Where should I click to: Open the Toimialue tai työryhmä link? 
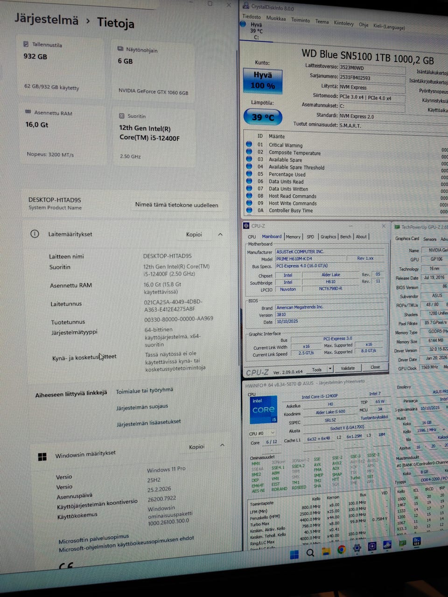click(x=144, y=391)
